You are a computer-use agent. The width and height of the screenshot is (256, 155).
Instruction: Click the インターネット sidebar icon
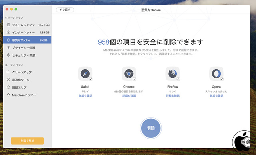(x=8, y=32)
